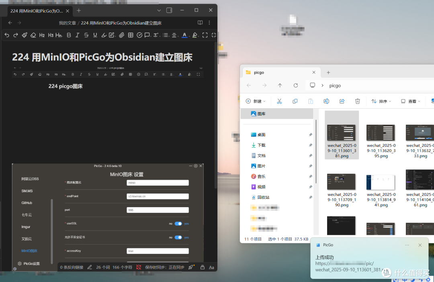
Task: Toggle strikethrough formatting
Action: click(86, 35)
